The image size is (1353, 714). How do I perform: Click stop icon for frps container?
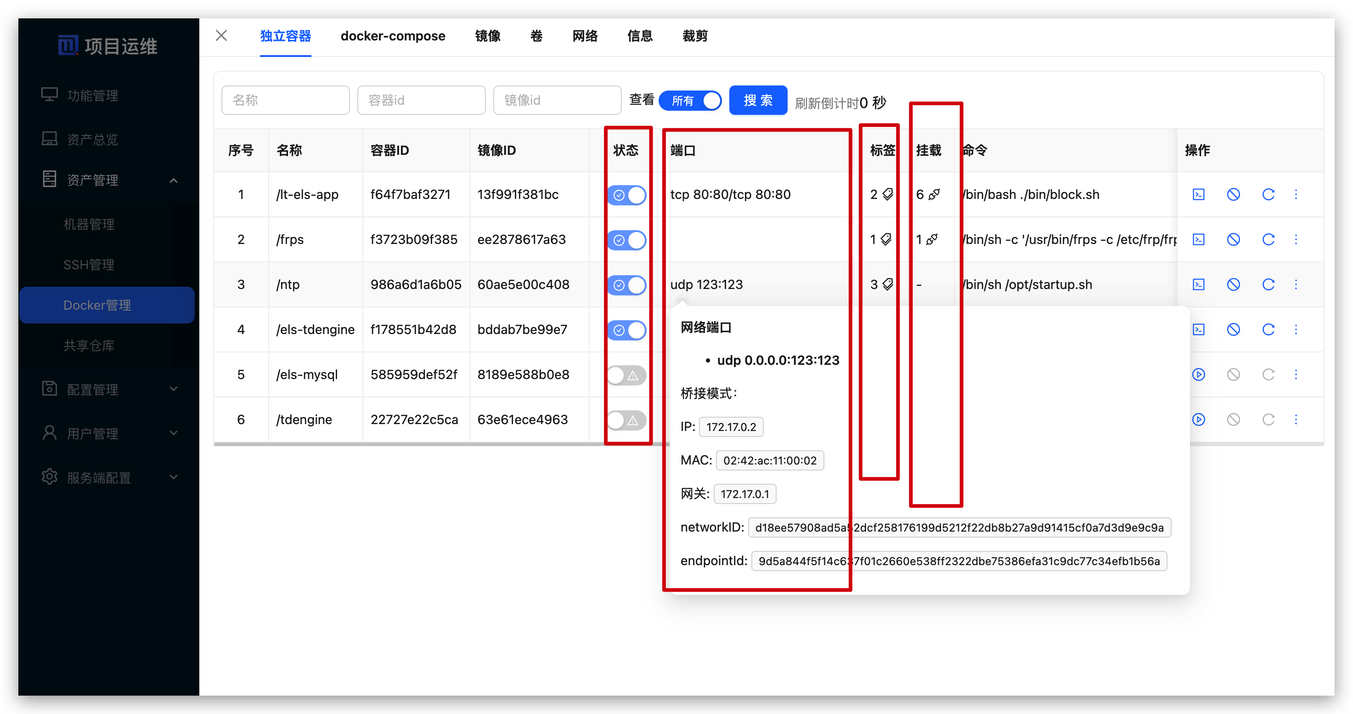pos(1233,239)
